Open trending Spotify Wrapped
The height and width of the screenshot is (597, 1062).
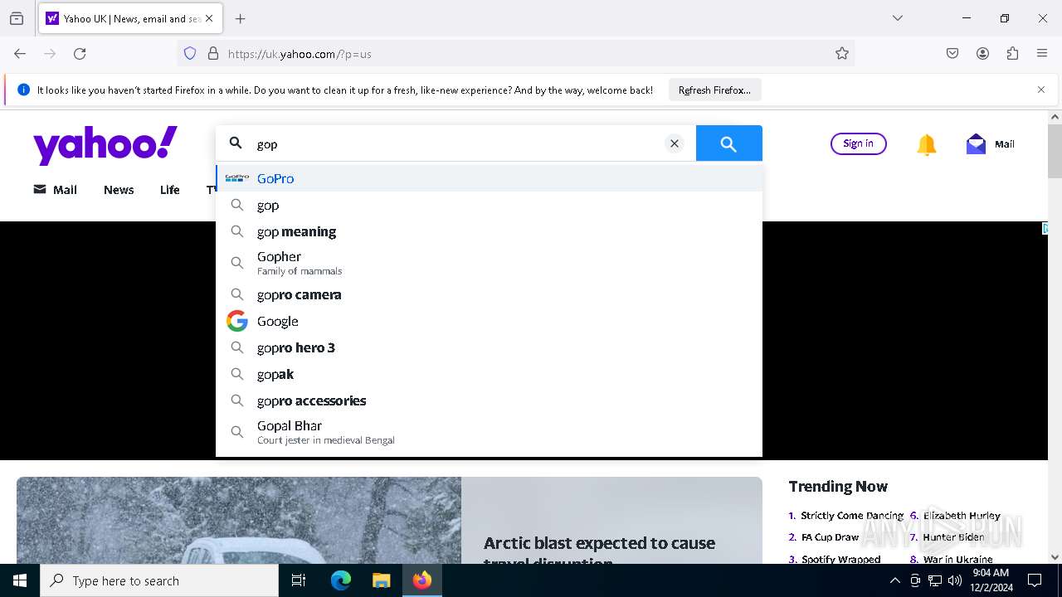840,559
